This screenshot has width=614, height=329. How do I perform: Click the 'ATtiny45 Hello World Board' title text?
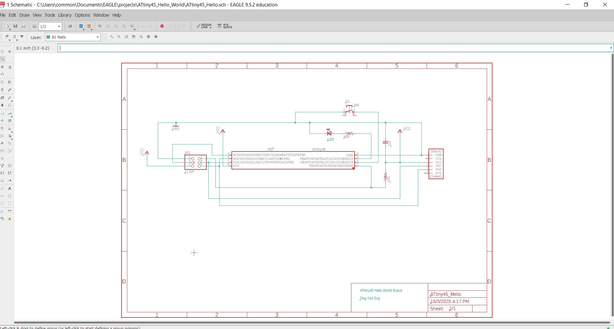click(x=381, y=290)
